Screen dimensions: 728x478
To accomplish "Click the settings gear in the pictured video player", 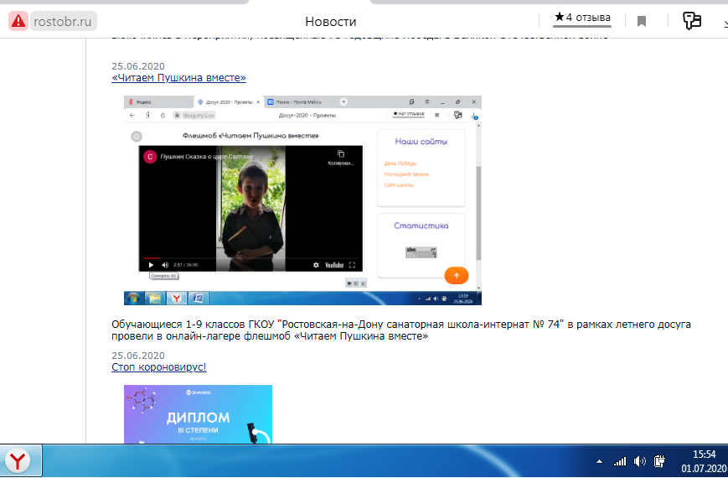I will tap(316, 265).
